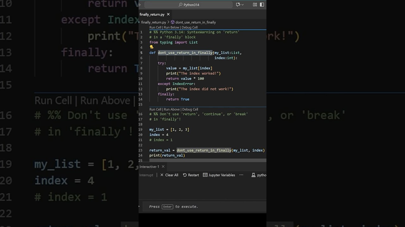Click the 'my_list = [1, 2, 3]' line
Viewport: 405px width, 227px height.
tap(169, 130)
